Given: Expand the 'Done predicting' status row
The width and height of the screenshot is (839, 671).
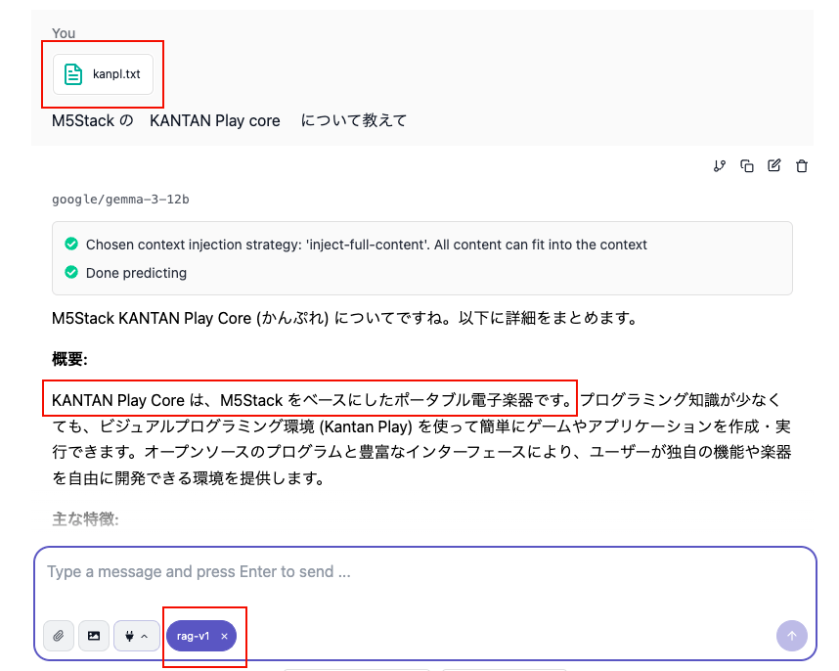Looking at the screenshot, I should click(x=136, y=273).
